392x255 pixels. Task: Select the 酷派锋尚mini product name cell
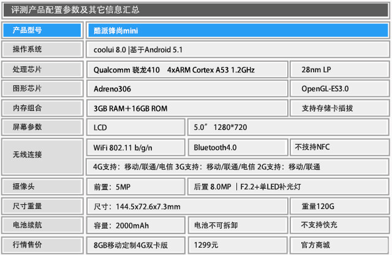point(237,30)
